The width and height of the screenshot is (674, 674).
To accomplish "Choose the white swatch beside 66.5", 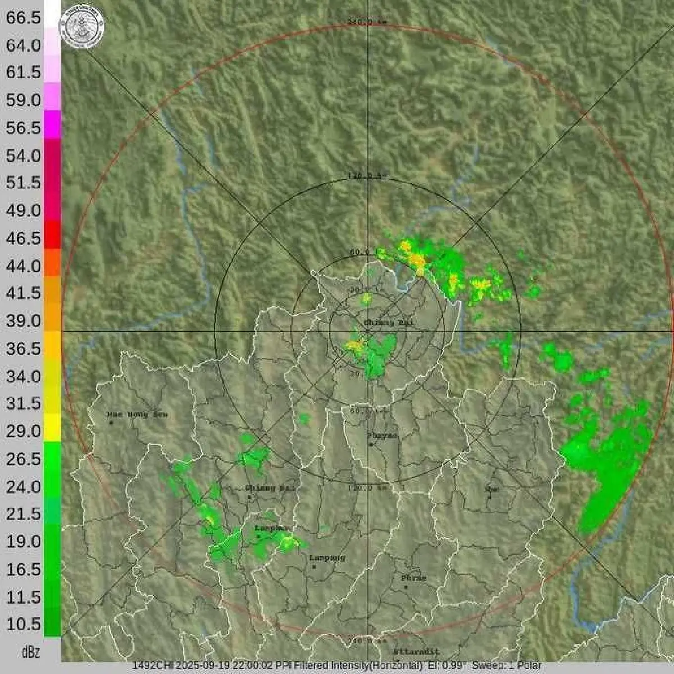I will point(52,15).
